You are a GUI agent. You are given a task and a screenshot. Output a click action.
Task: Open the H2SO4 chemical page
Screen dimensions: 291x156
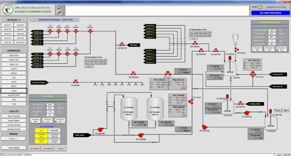coord(14,73)
